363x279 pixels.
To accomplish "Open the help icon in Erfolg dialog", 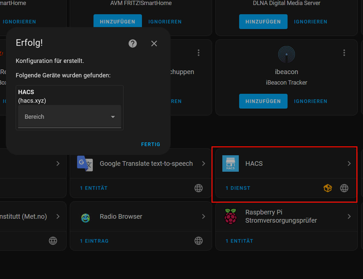I will coord(132,43).
